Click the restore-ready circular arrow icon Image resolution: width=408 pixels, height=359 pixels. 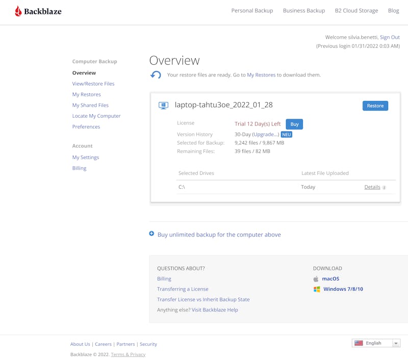point(156,75)
